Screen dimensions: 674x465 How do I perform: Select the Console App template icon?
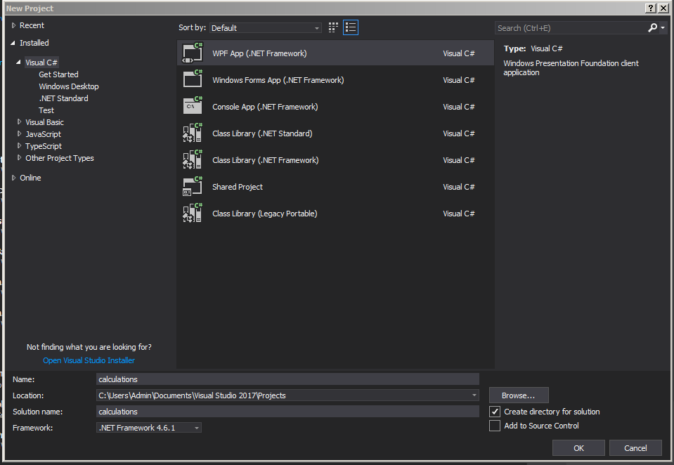[x=193, y=106]
